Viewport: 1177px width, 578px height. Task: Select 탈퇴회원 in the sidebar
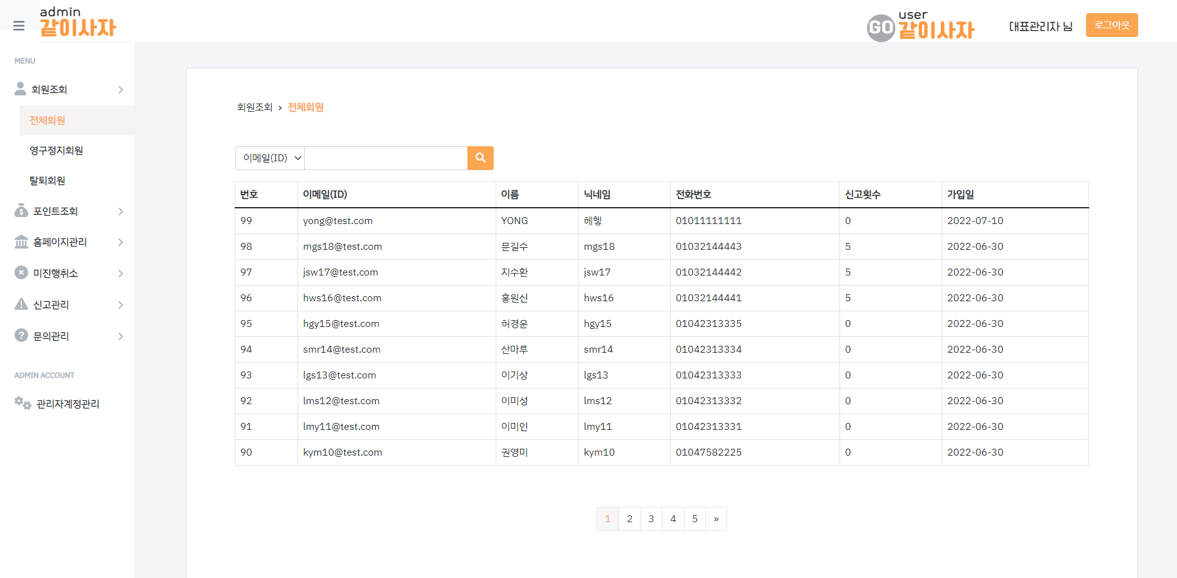[x=48, y=181]
